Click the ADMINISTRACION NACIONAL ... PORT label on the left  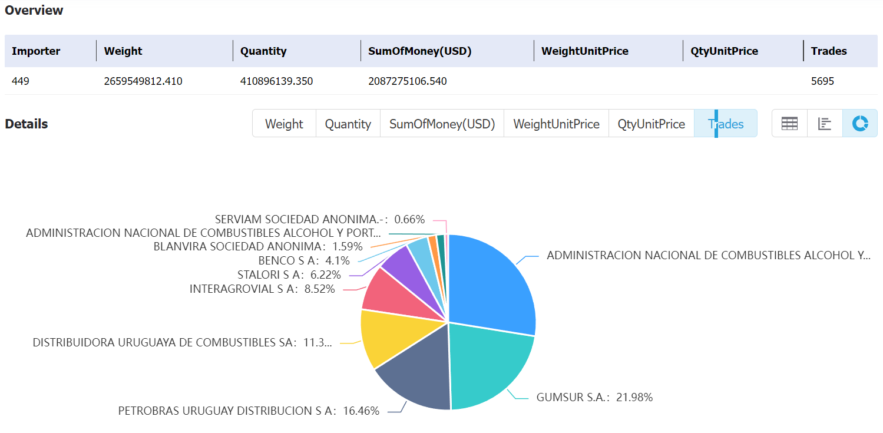point(204,233)
